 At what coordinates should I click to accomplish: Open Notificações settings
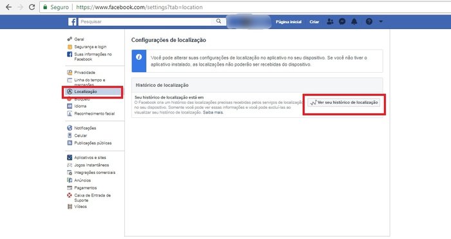(x=85, y=128)
